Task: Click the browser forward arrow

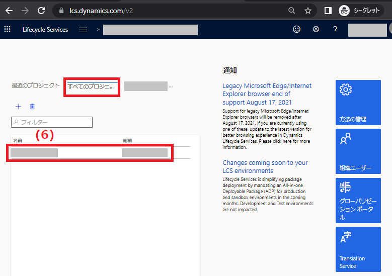Action: point(25,11)
